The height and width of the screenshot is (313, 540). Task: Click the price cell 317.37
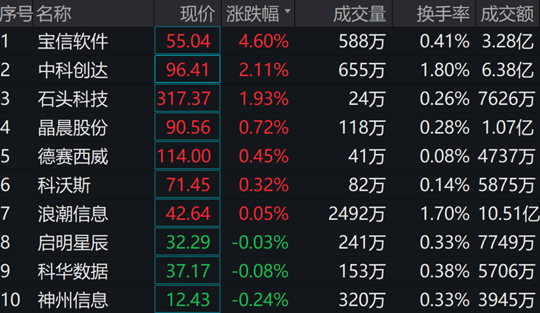pyautogui.click(x=187, y=98)
